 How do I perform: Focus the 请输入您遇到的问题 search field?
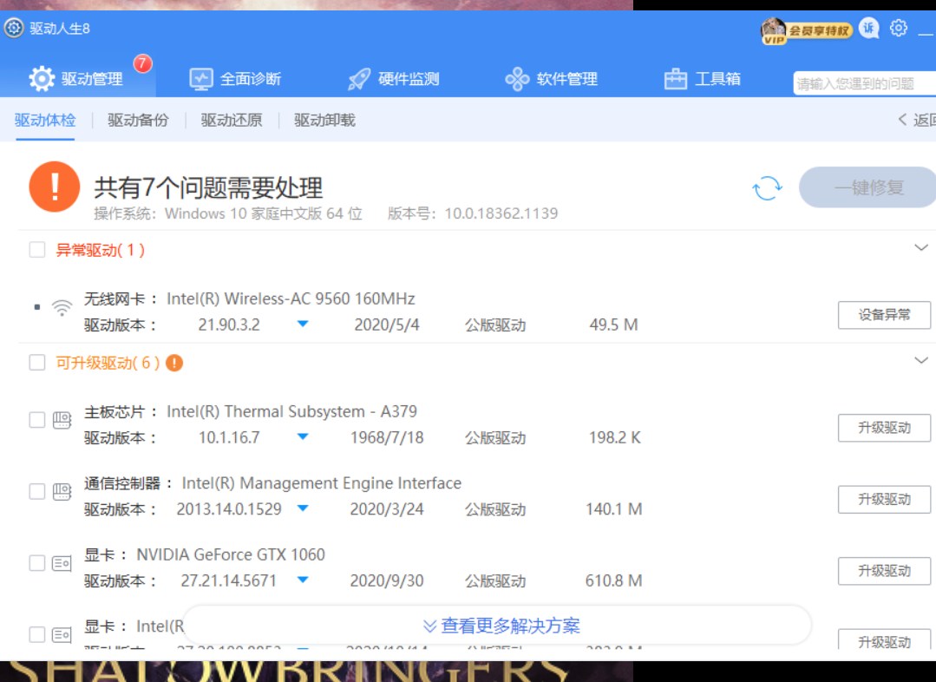(864, 83)
